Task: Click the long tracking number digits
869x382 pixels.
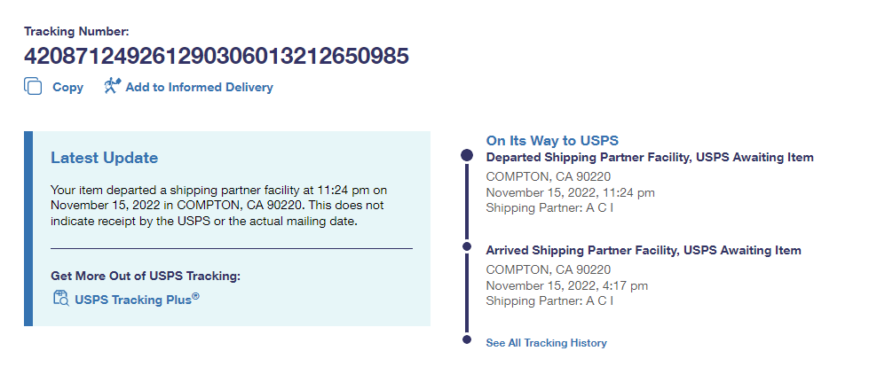Action: click(x=217, y=57)
